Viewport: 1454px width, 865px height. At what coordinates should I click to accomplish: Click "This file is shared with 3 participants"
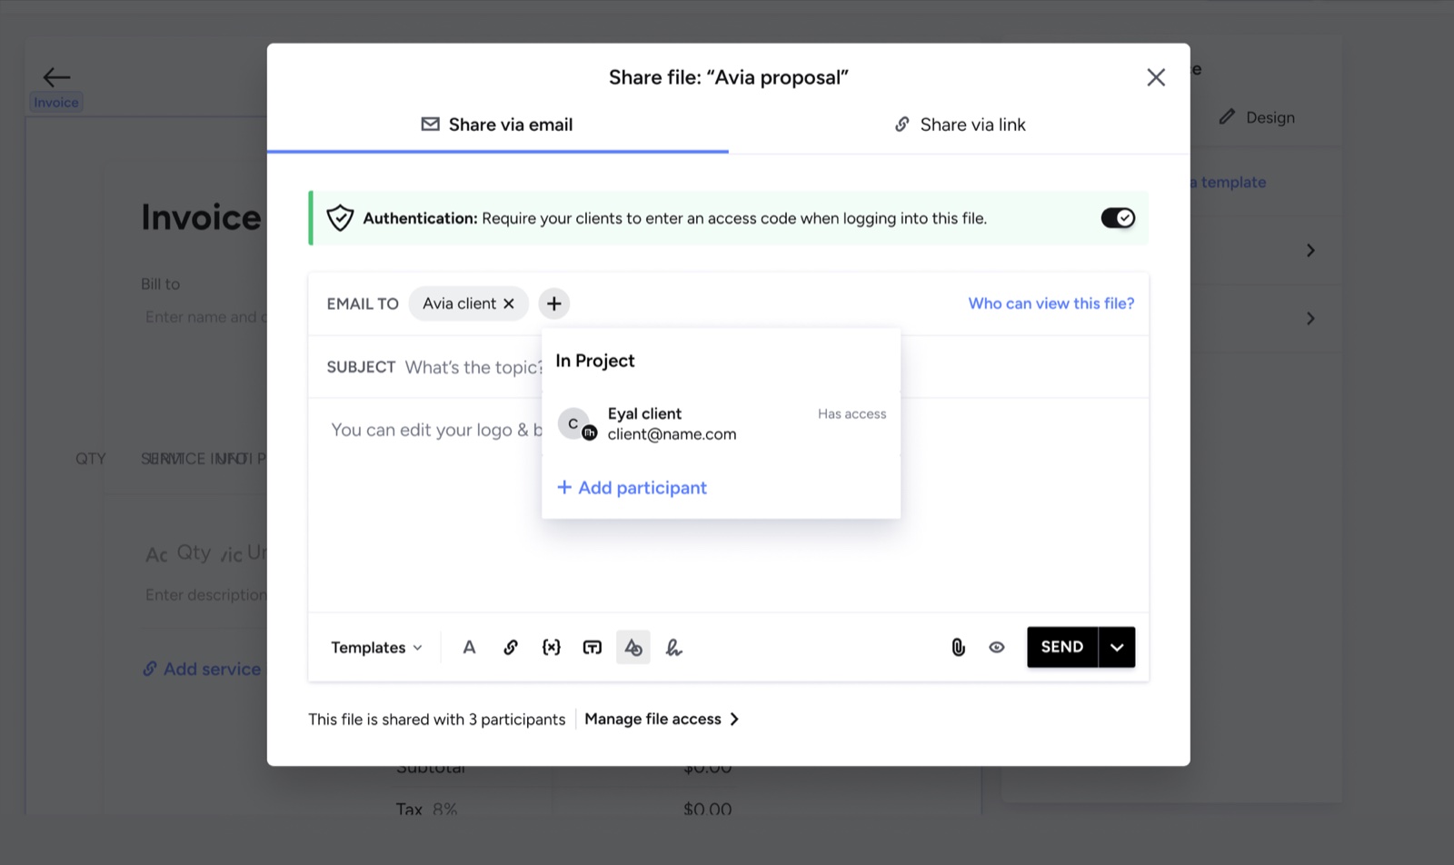click(437, 720)
